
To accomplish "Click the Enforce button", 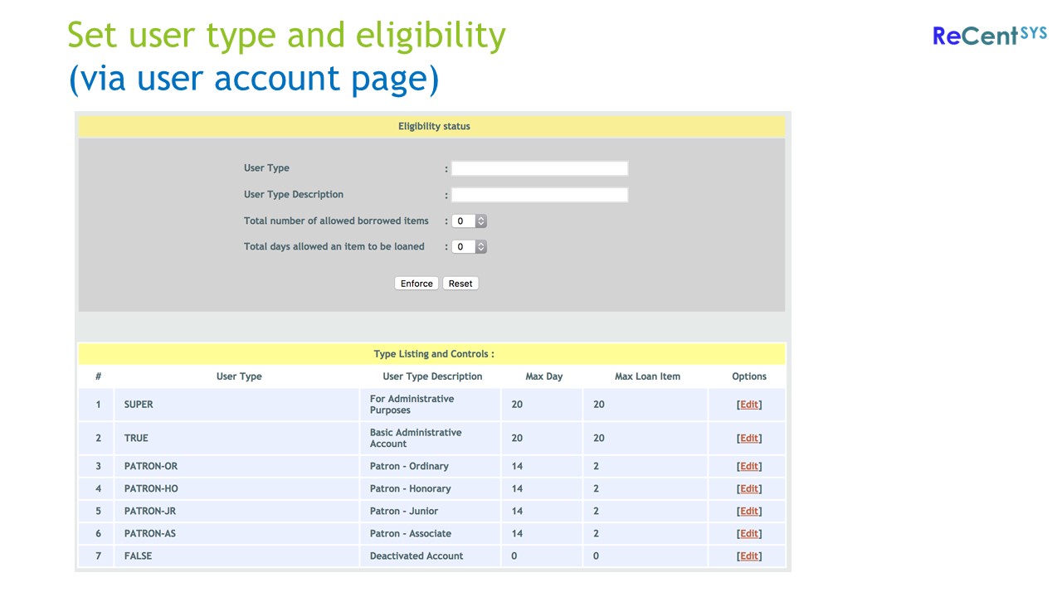I will (417, 284).
